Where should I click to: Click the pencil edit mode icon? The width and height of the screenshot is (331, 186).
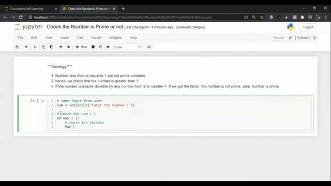291,38
